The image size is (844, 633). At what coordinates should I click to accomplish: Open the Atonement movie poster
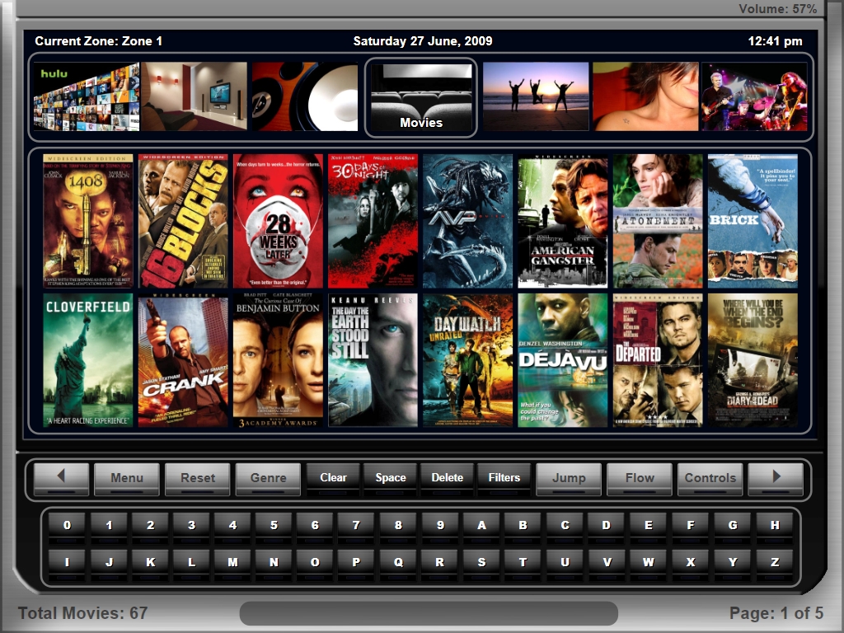[658, 221]
